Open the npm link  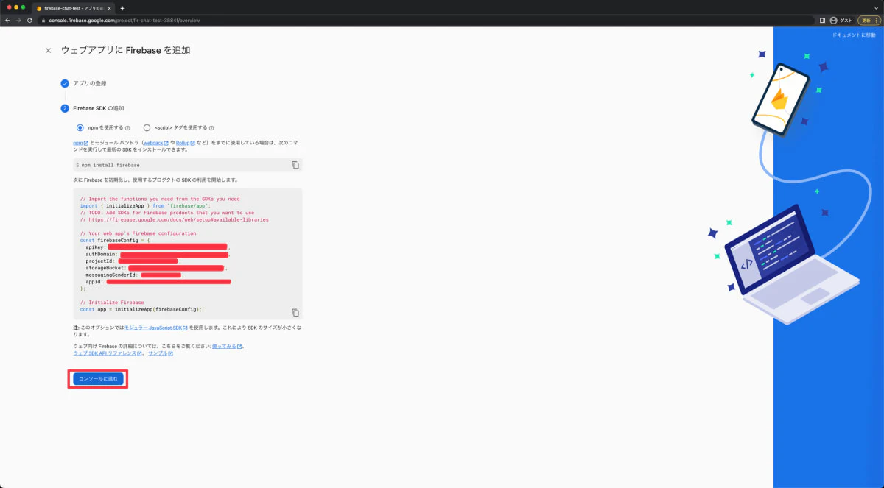[80, 142]
